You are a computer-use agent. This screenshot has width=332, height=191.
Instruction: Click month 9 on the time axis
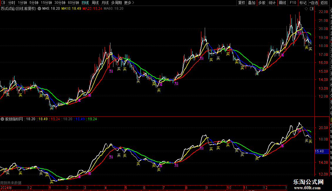(x=207, y=187)
